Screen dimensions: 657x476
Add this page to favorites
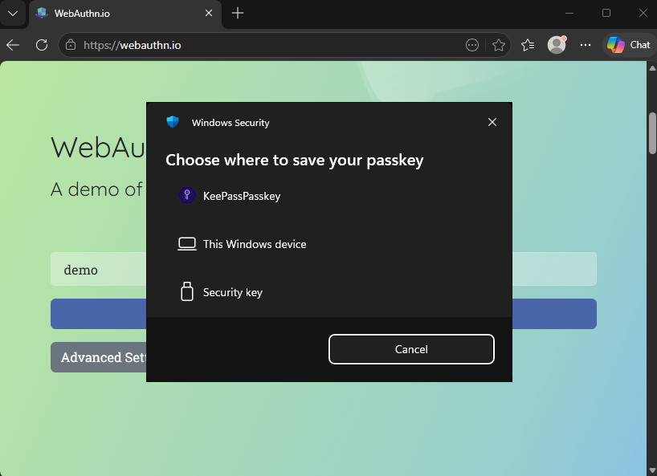[499, 45]
